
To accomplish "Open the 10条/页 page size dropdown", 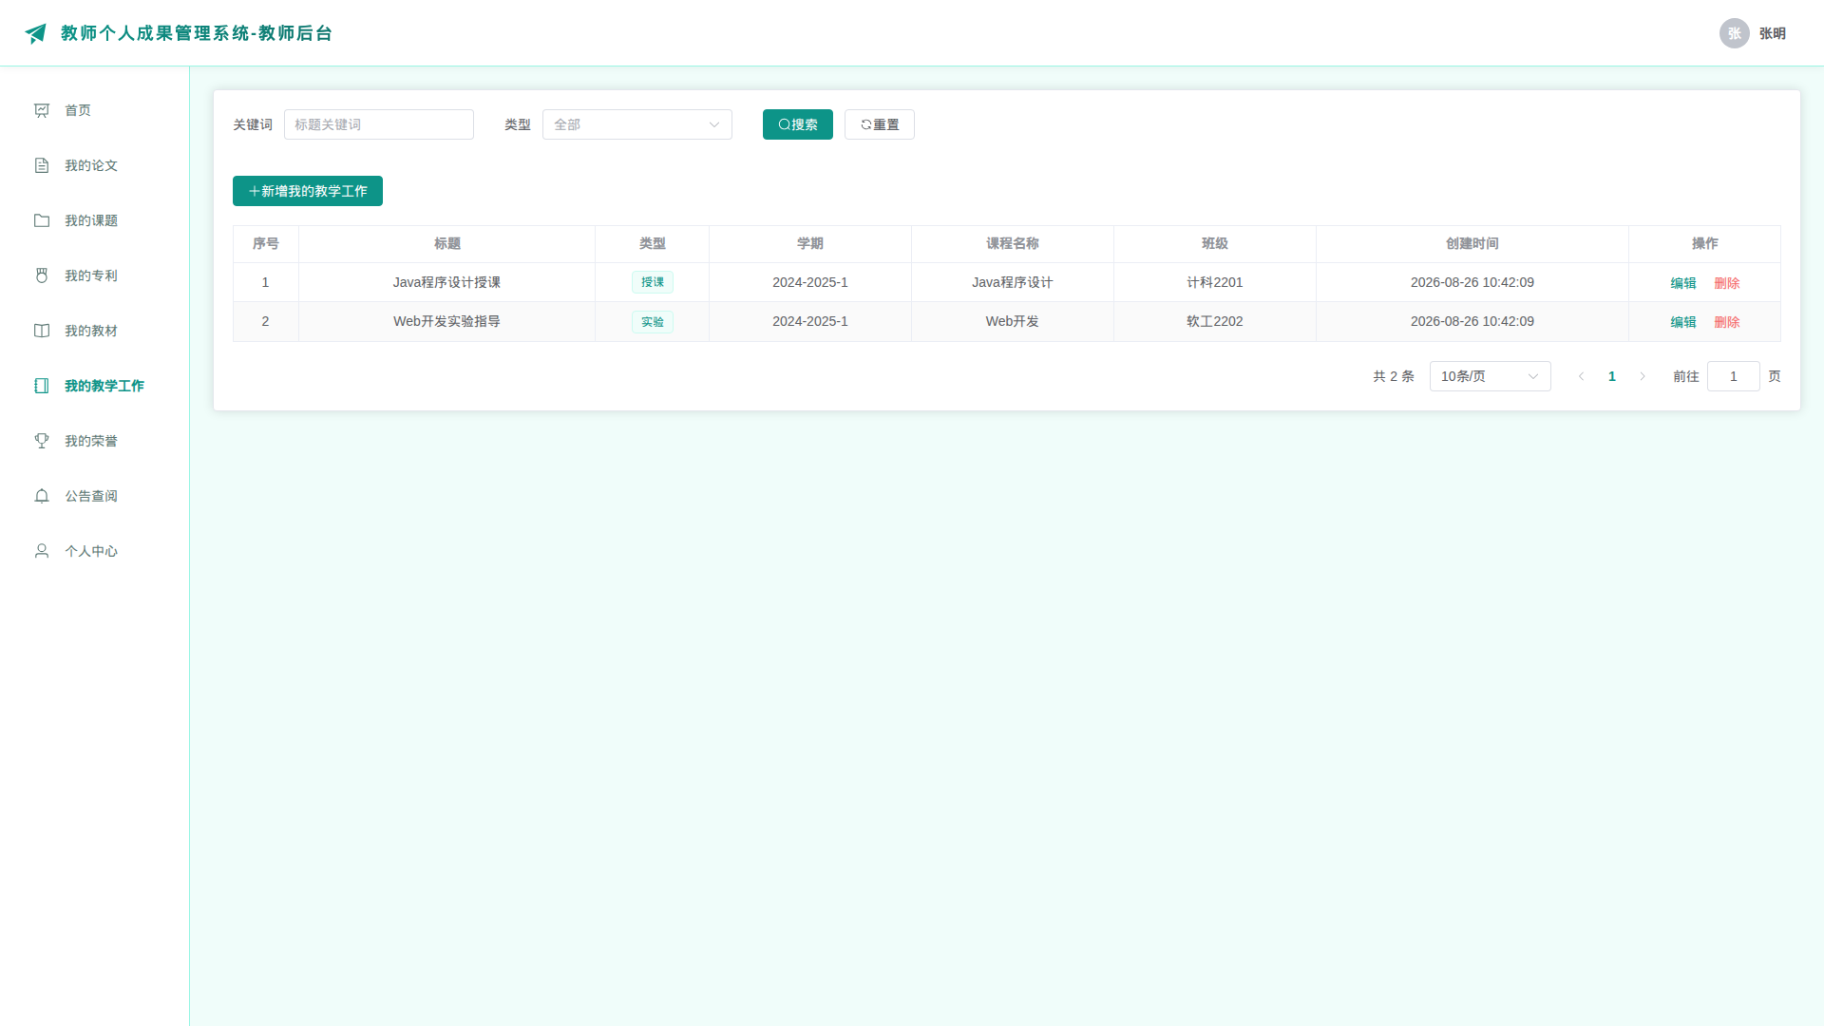I will 1491,376.
